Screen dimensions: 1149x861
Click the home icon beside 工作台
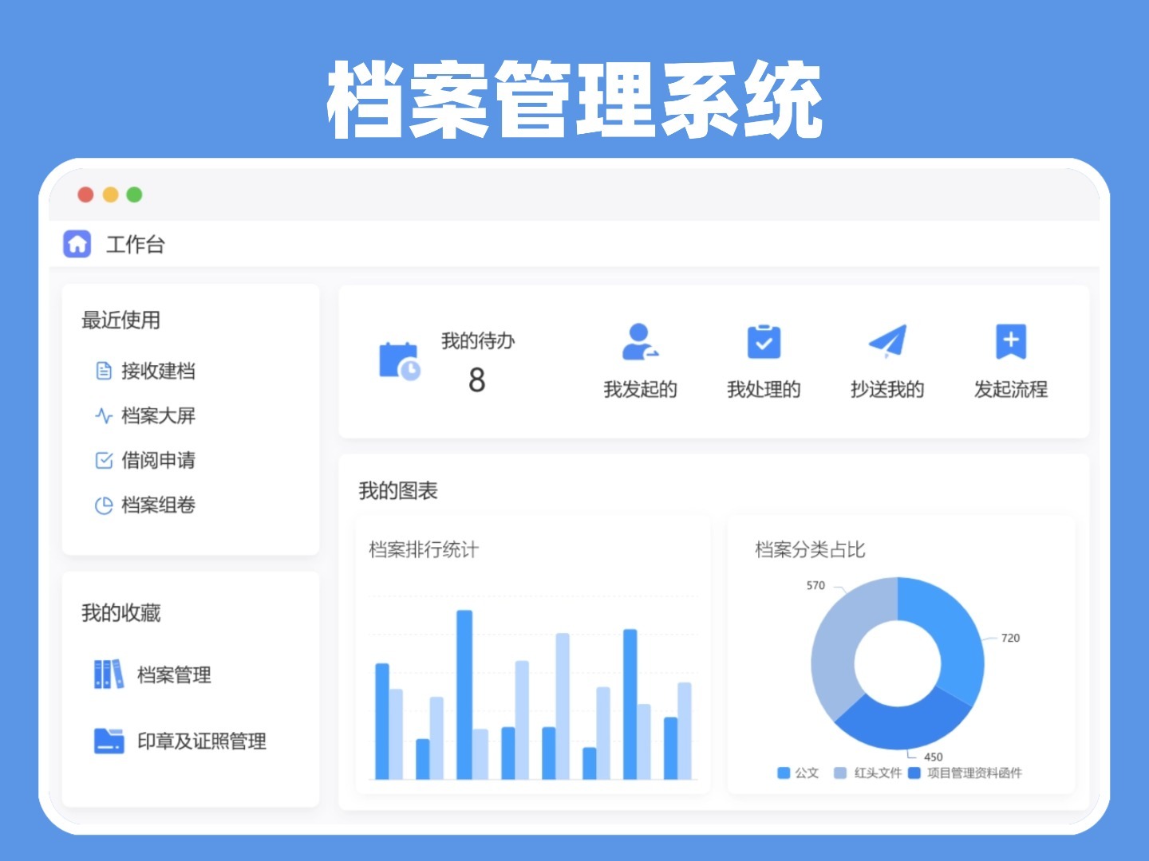77,243
